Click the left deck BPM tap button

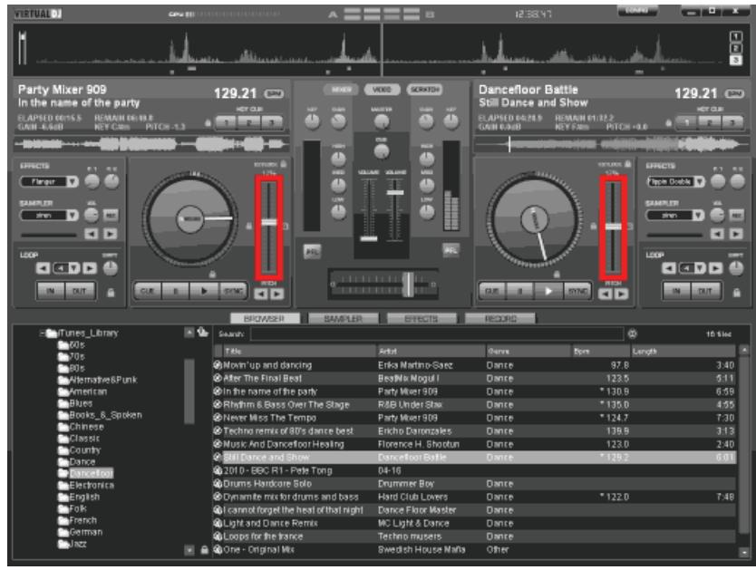274,93
